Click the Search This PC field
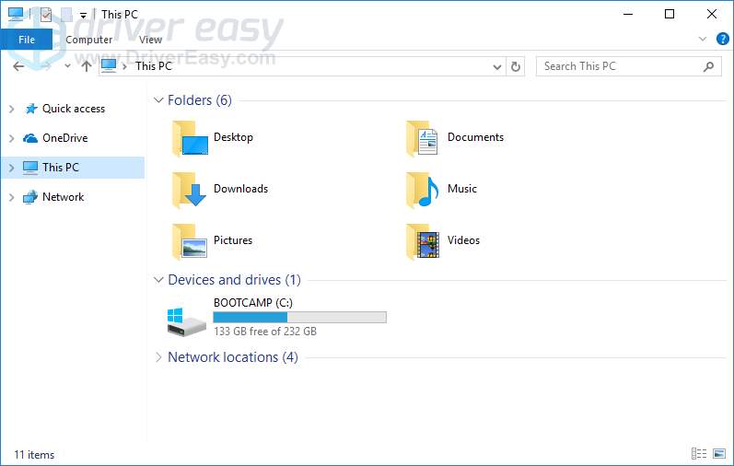734x466 pixels. pos(617,66)
